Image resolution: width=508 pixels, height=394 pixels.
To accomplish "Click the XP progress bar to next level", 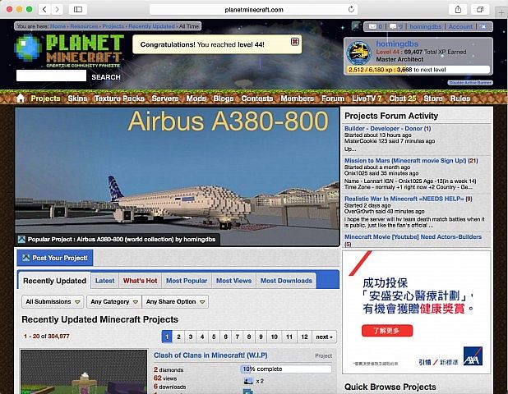I will [418, 70].
